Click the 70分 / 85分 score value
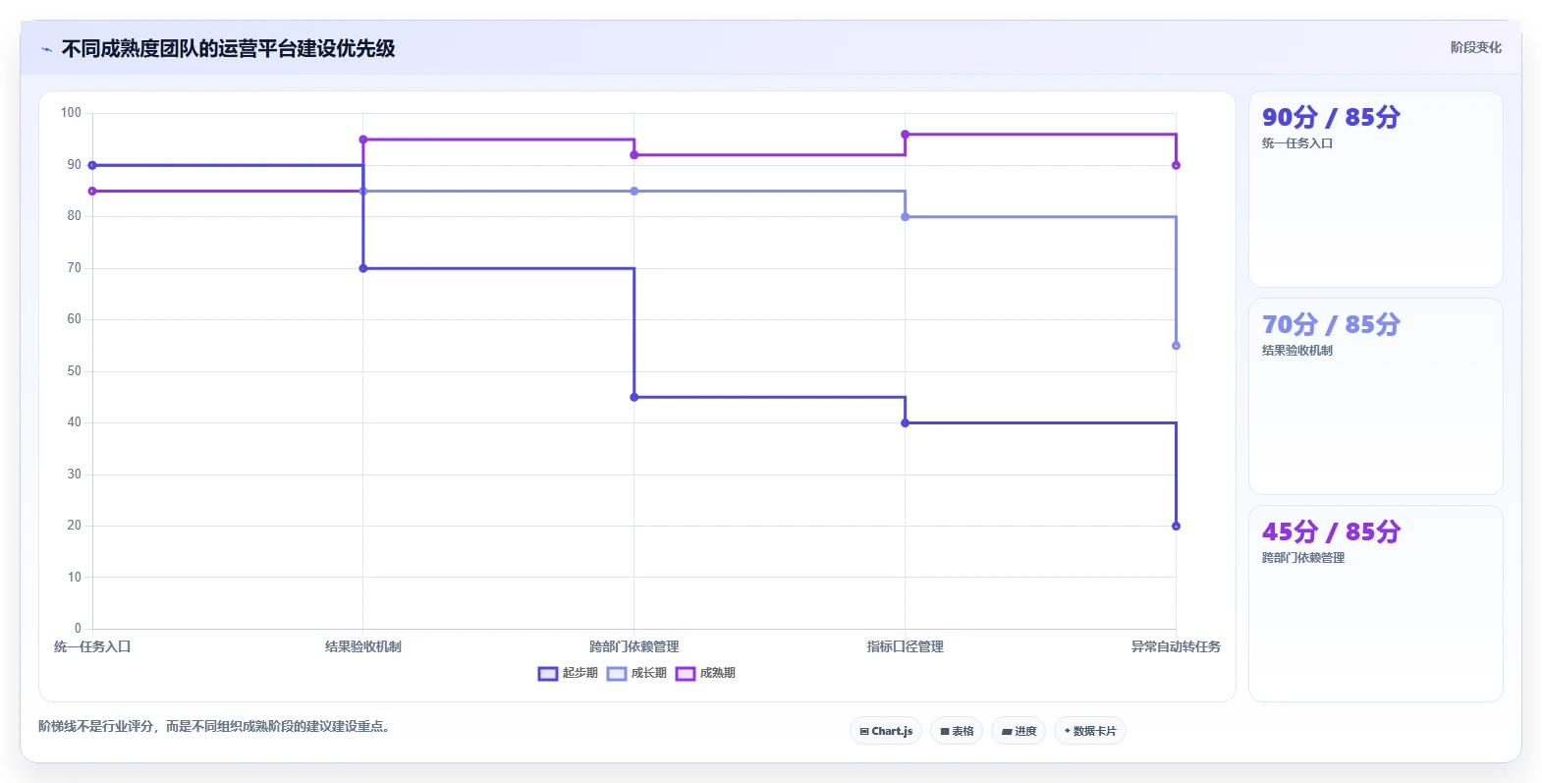The image size is (1542, 783). pos(1331,325)
